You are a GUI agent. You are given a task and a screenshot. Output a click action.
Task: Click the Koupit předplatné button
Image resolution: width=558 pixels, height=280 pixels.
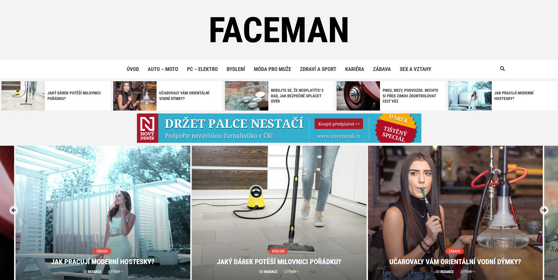point(339,124)
